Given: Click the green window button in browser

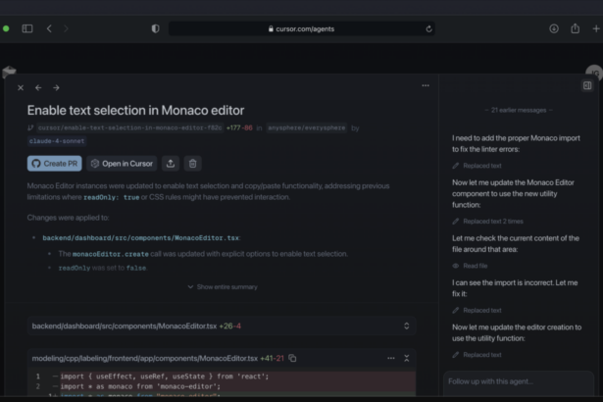Looking at the screenshot, I should click(x=6, y=28).
